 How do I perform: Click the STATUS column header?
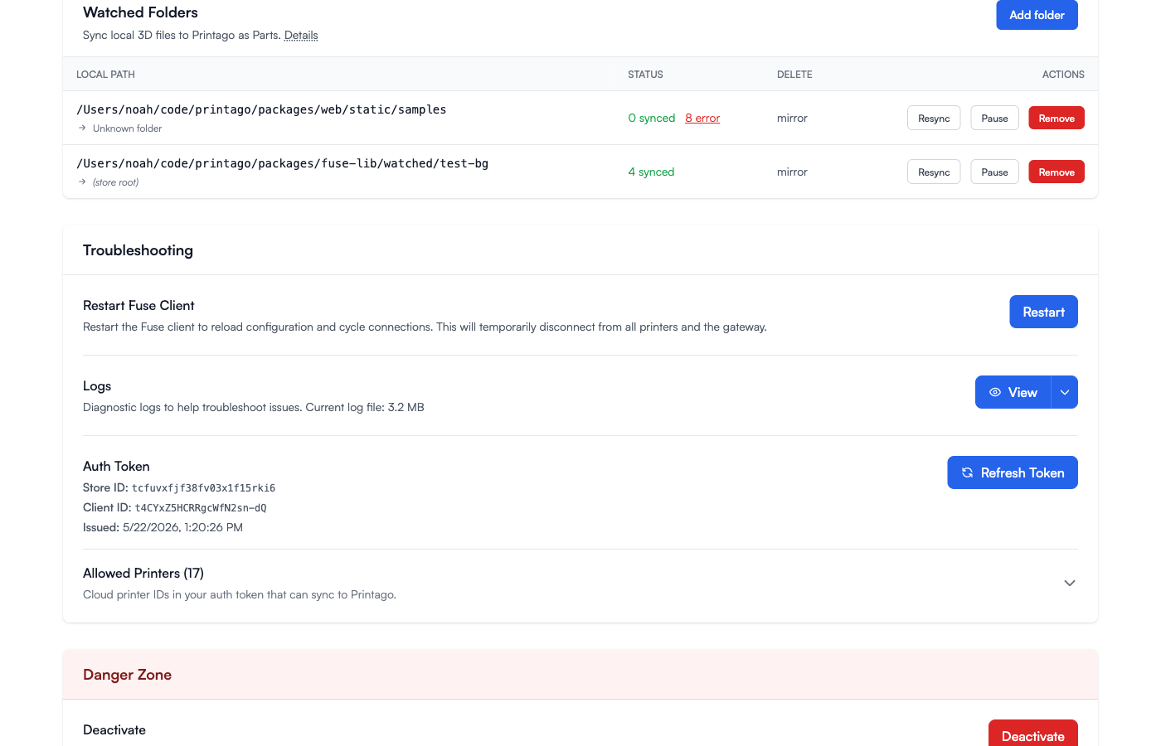[645, 75]
